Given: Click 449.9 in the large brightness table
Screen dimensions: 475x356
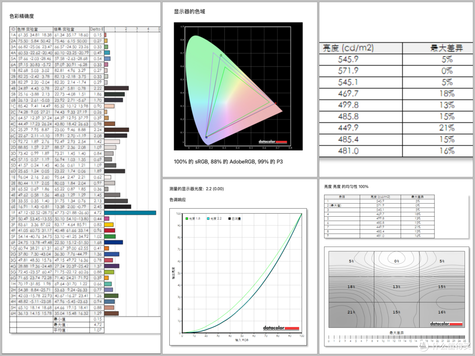Looking at the screenshot, I should pos(348,128).
